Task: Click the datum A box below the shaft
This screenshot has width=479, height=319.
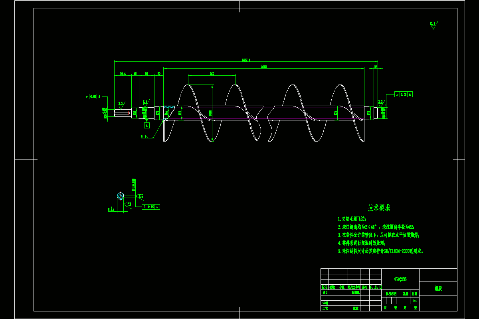Action: (146, 125)
